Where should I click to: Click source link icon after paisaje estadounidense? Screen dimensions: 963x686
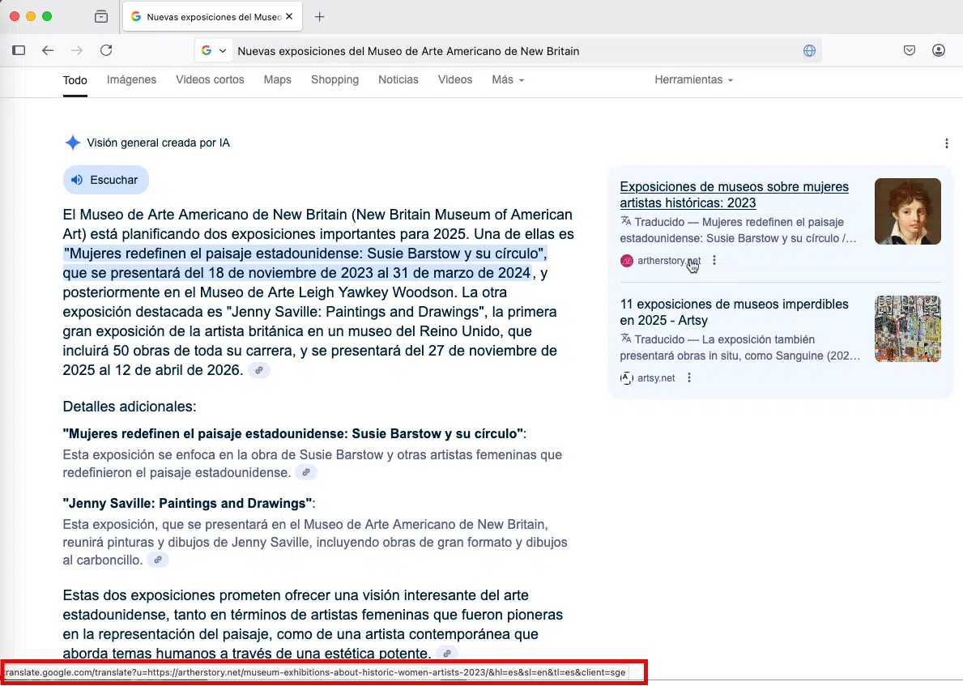[x=306, y=472]
